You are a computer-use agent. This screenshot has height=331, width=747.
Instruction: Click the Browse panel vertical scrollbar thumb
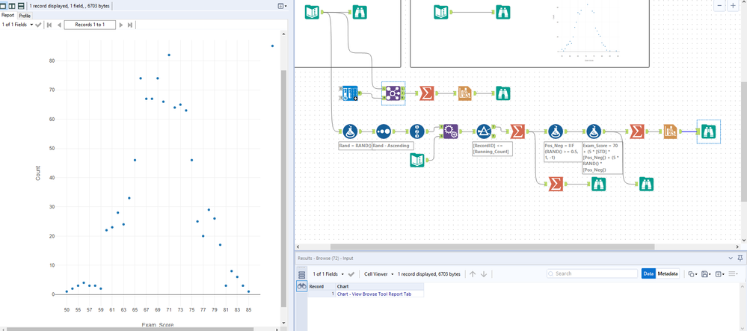click(x=284, y=188)
